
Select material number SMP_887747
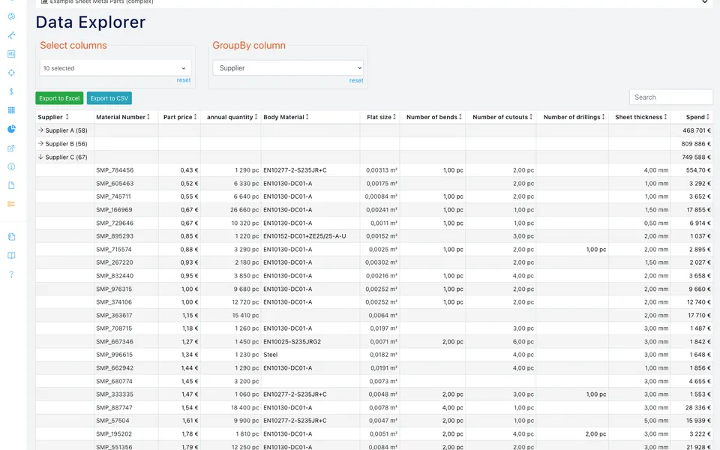(114, 408)
